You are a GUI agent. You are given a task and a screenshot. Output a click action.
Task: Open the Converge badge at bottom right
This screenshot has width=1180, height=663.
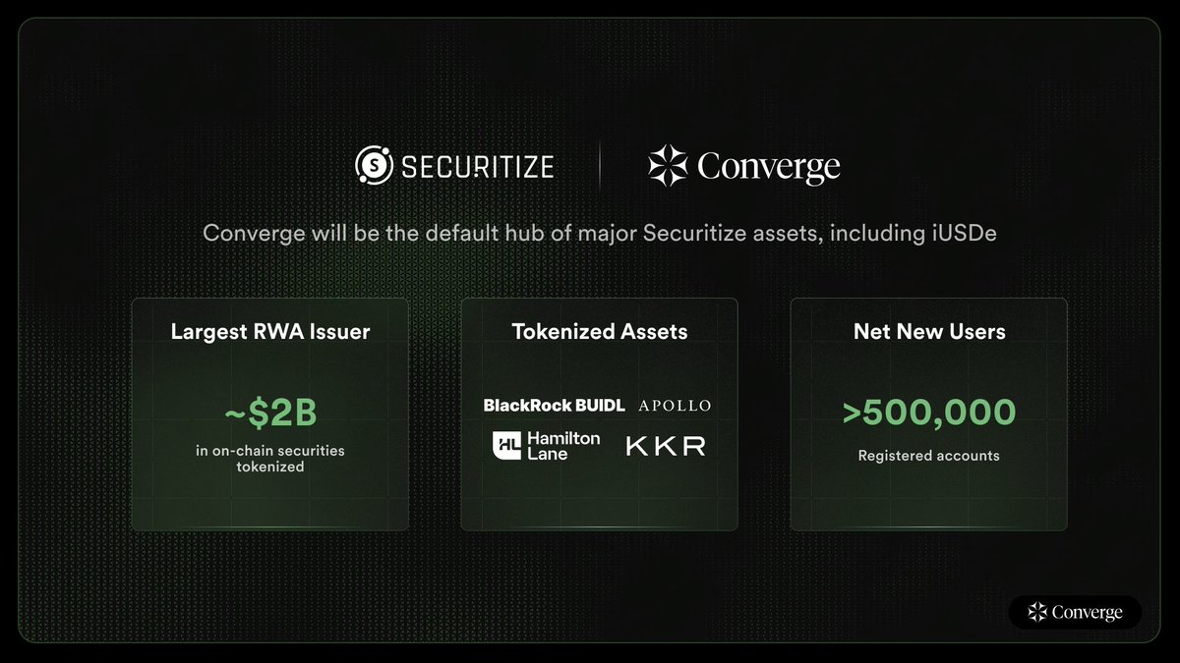point(1075,612)
